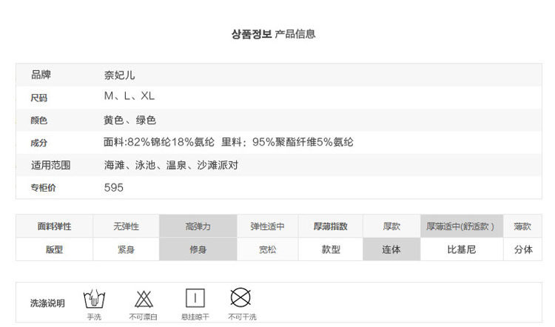This screenshot has height=327, width=555.
Task: Click the 手洗 caption text
Action: pyautogui.click(x=94, y=317)
